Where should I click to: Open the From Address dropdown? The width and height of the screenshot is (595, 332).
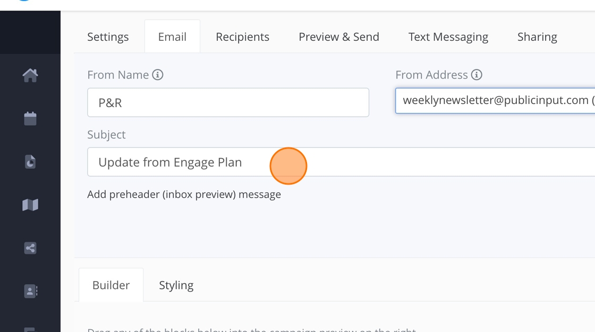point(495,100)
